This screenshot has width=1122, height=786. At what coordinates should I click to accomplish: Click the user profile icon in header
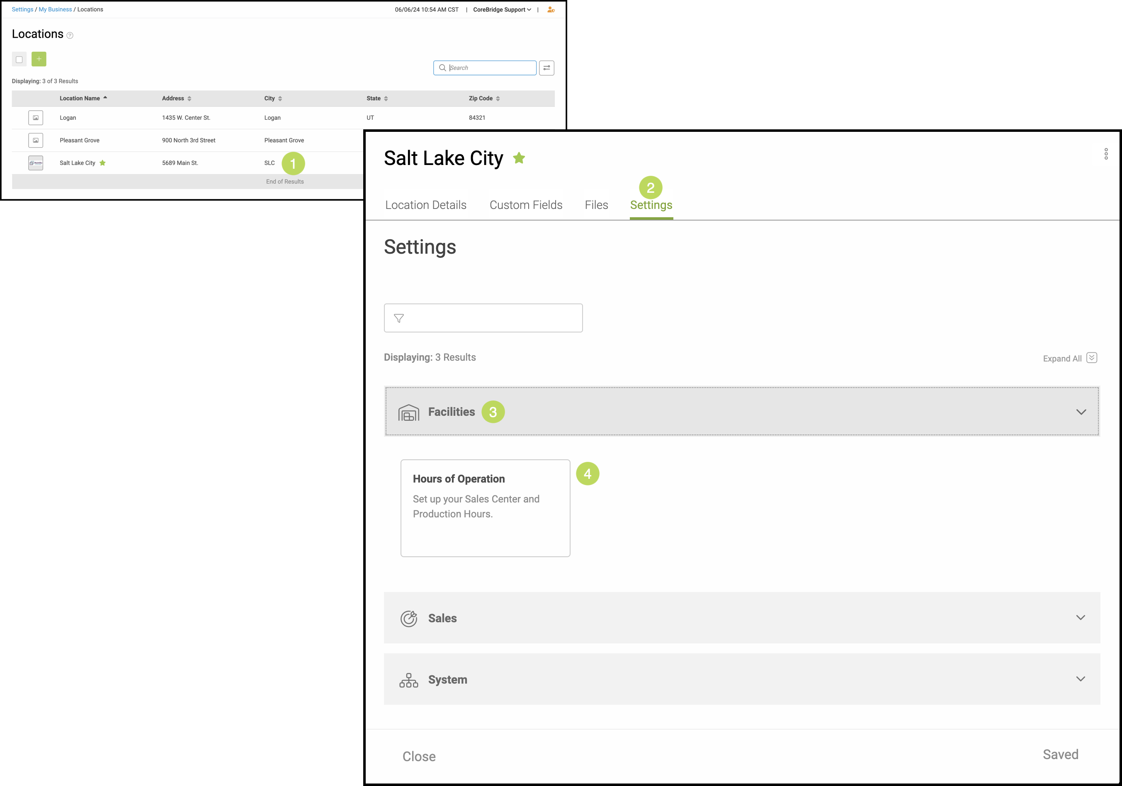point(551,10)
